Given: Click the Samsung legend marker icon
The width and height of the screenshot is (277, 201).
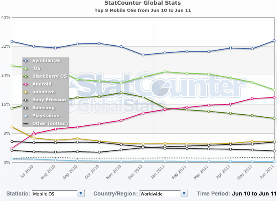Looking at the screenshot, I should click(x=26, y=108).
